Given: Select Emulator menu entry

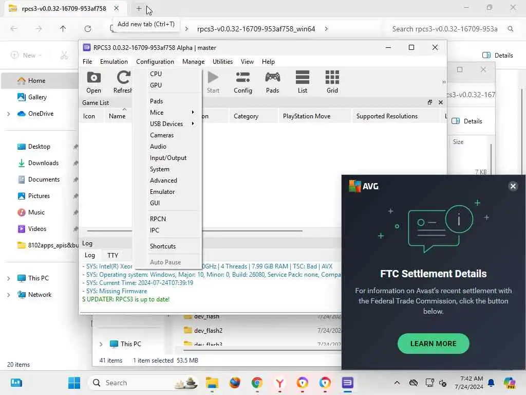Looking at the screenshot, I should [x=168, y=192].
